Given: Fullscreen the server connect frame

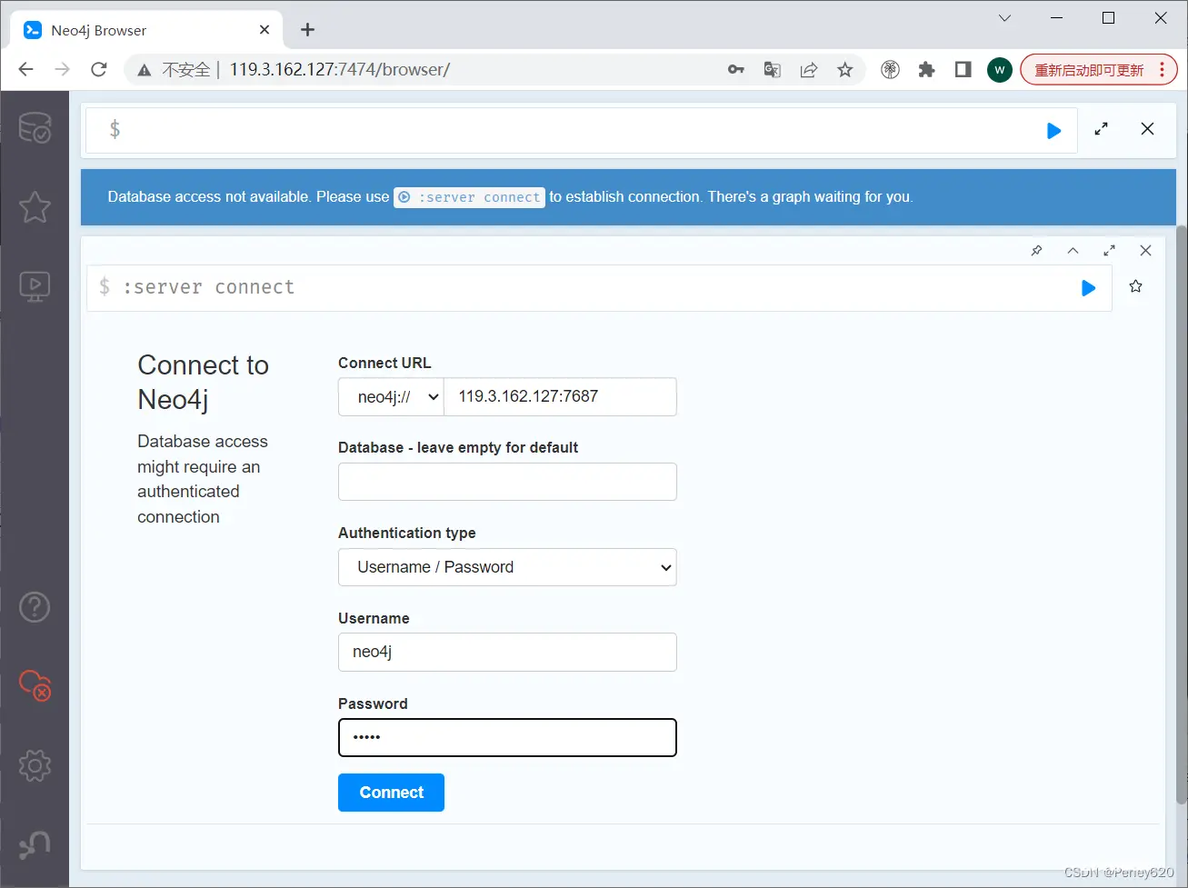Looking at the screenshot, I should [1109, 251].
